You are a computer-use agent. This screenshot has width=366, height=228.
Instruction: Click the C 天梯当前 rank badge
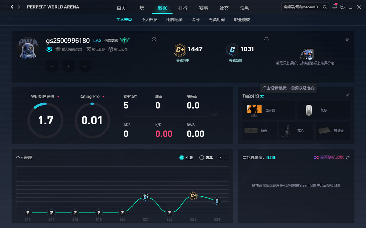tap(232, 50)
